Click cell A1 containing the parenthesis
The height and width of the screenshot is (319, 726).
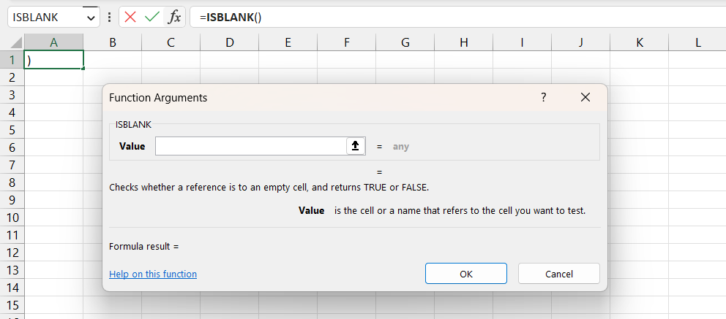click(x=54, y=60)
